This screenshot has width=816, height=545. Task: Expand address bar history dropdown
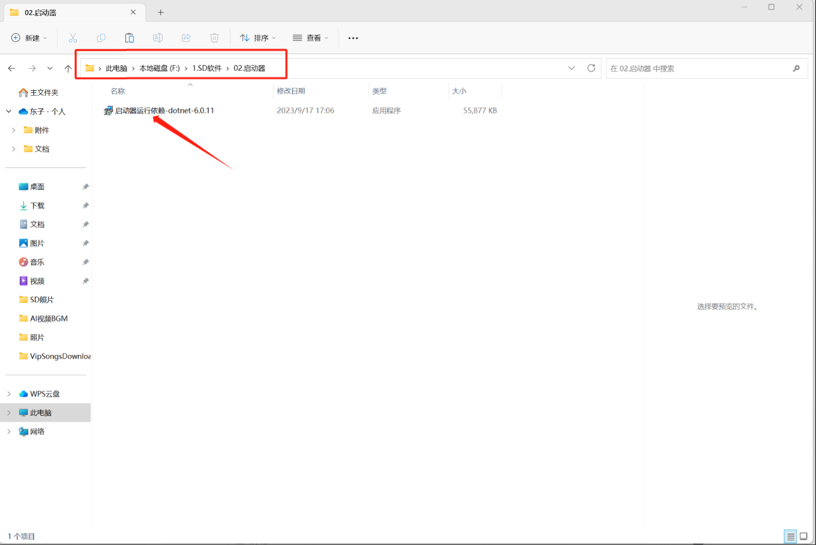click(572, 68)
